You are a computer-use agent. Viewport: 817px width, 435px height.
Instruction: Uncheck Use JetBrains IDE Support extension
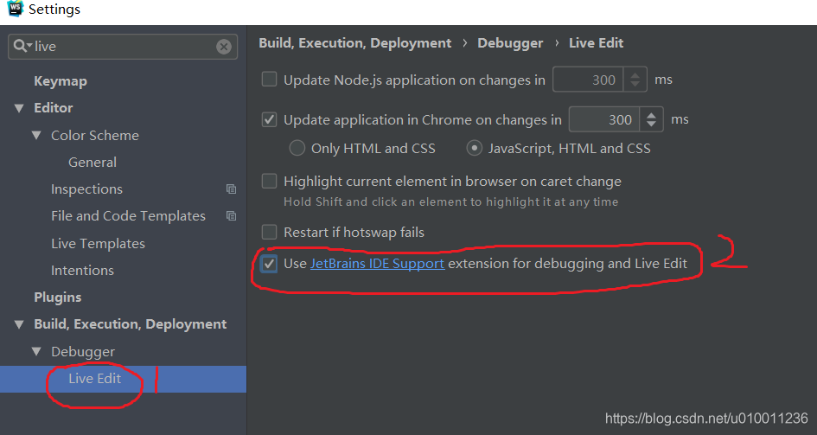point(269,264)
